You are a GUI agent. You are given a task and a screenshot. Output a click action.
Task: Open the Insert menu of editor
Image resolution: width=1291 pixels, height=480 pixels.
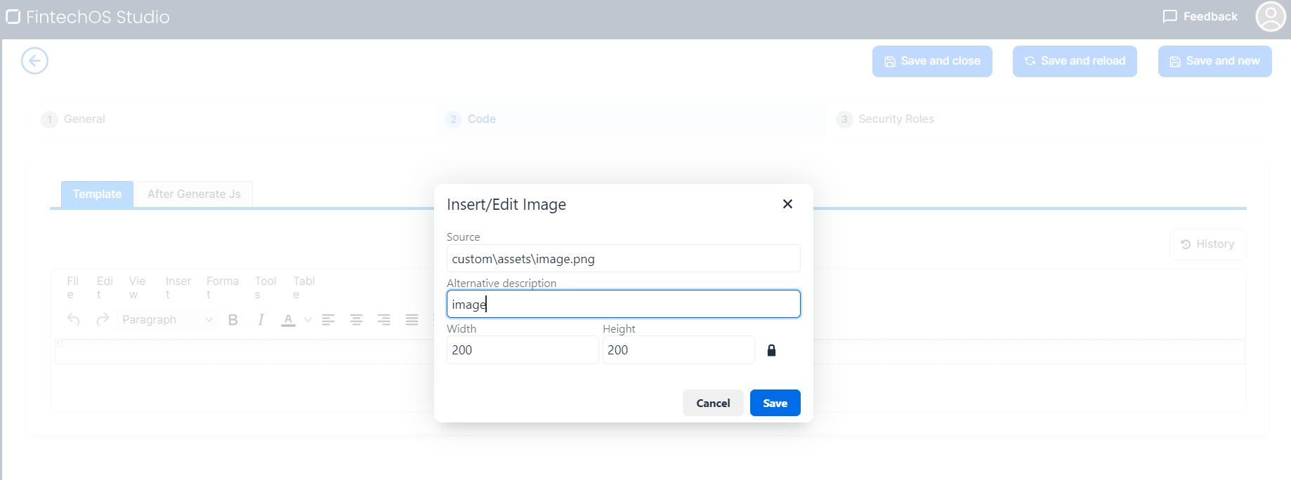coord(178,287)
